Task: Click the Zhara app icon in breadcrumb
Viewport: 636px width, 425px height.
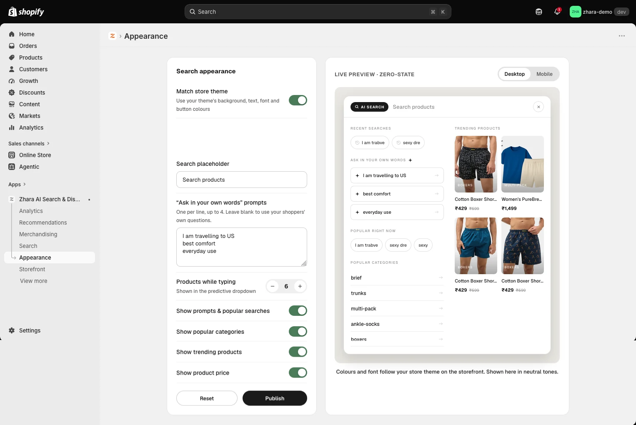Action: [113, 36]
